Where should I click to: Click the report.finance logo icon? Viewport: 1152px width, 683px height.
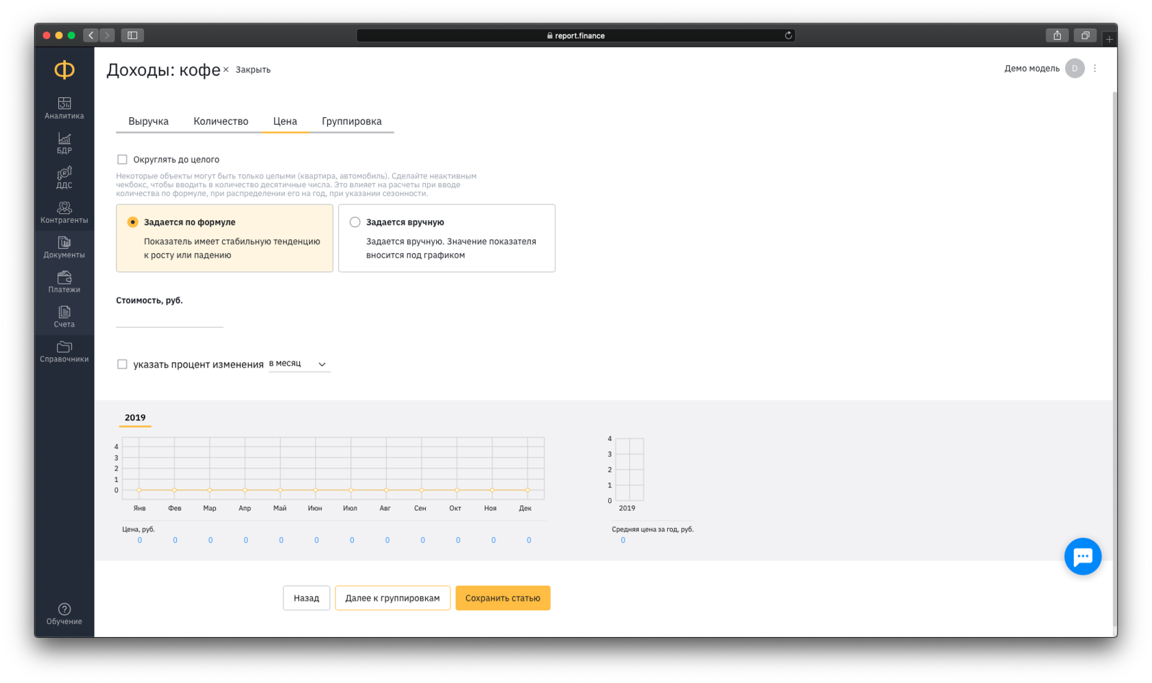tap(64, 69)
